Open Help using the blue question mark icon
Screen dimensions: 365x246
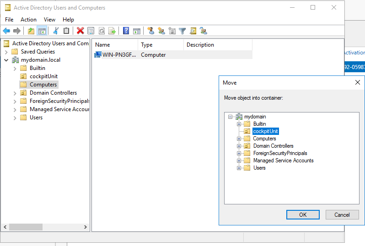click(x=126, y=31)
